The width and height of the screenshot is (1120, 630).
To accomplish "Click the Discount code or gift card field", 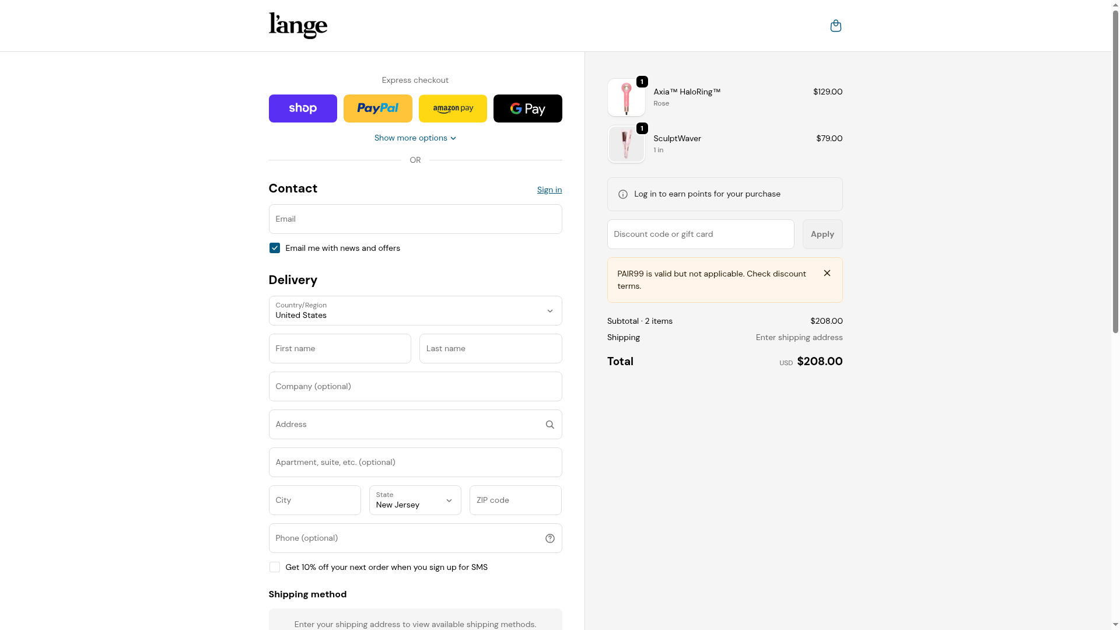I will pos(700,234).
